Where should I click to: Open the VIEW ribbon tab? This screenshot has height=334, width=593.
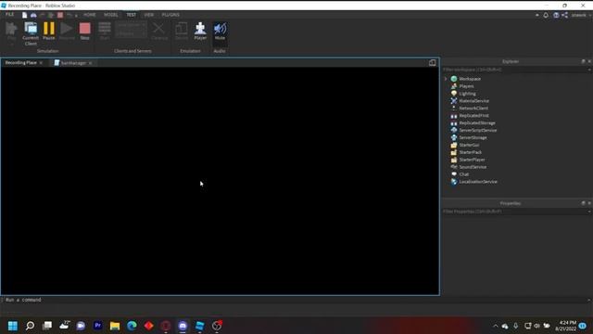click(148, 15)
